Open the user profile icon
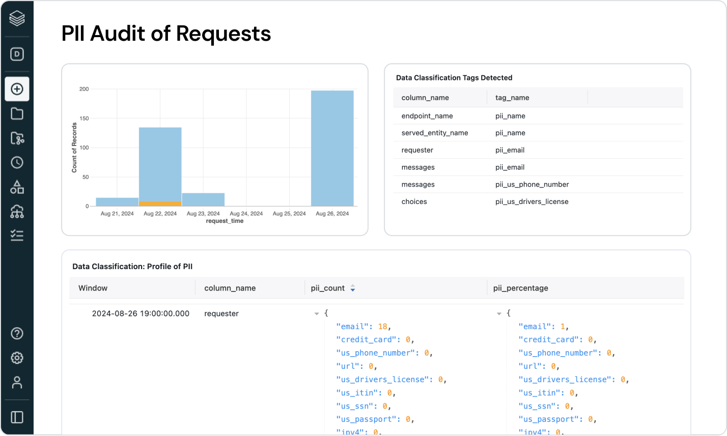 pos(17,382)
